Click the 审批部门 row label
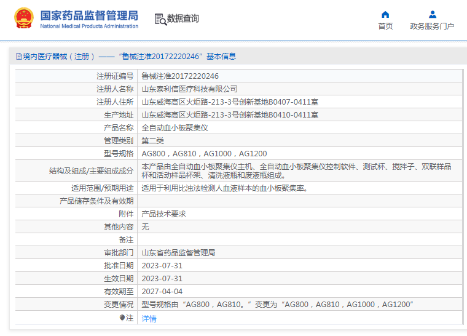467x336 pixels. 119,253
